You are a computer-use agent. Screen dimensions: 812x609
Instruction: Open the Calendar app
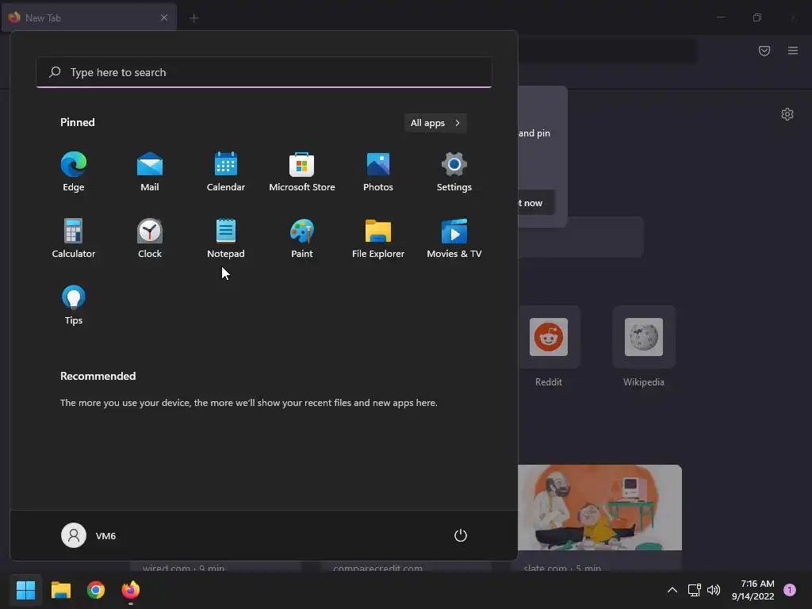(226, 172)
